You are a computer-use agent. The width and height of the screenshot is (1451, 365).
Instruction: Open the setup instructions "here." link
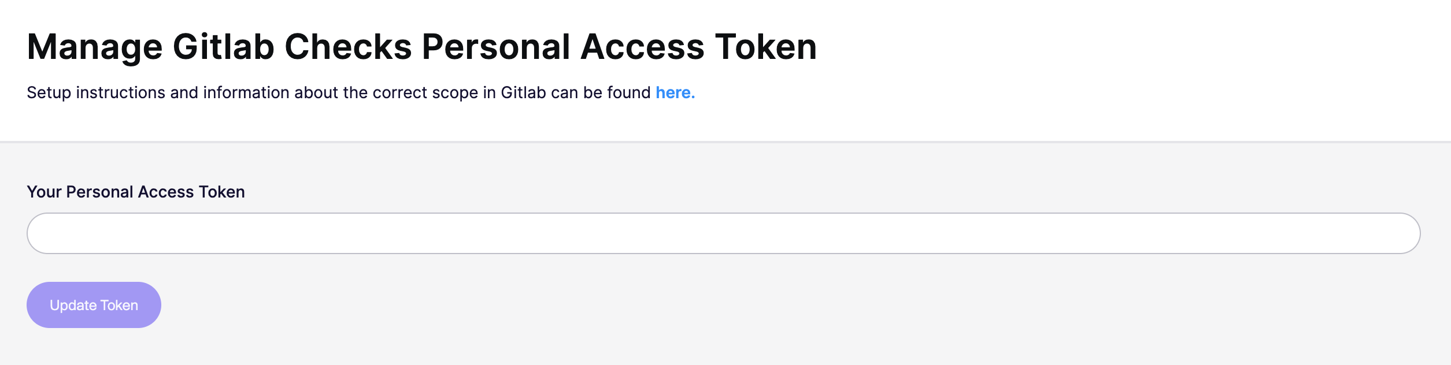[x=675, y=92]
